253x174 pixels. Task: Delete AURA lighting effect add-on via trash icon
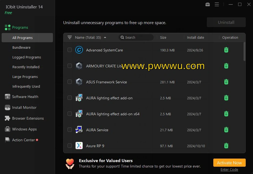click(226, 98)
